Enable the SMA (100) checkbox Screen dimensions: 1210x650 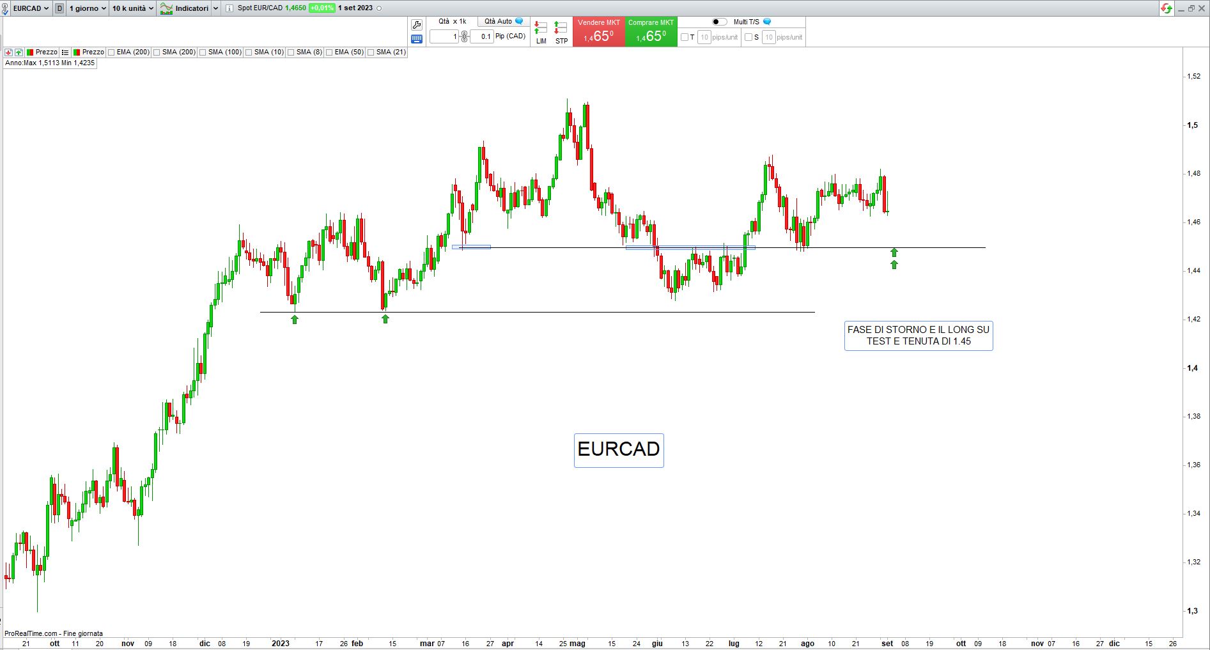point(203,52)
